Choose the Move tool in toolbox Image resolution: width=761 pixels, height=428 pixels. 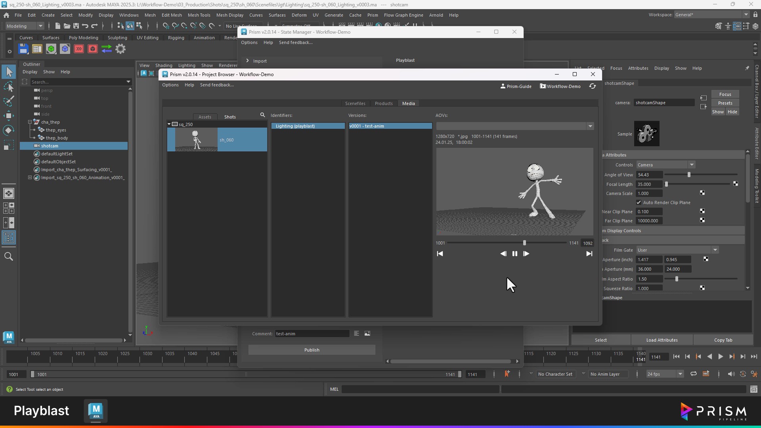(9, 116)
